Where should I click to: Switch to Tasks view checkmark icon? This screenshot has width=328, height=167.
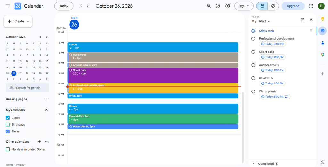coord(273,6)
